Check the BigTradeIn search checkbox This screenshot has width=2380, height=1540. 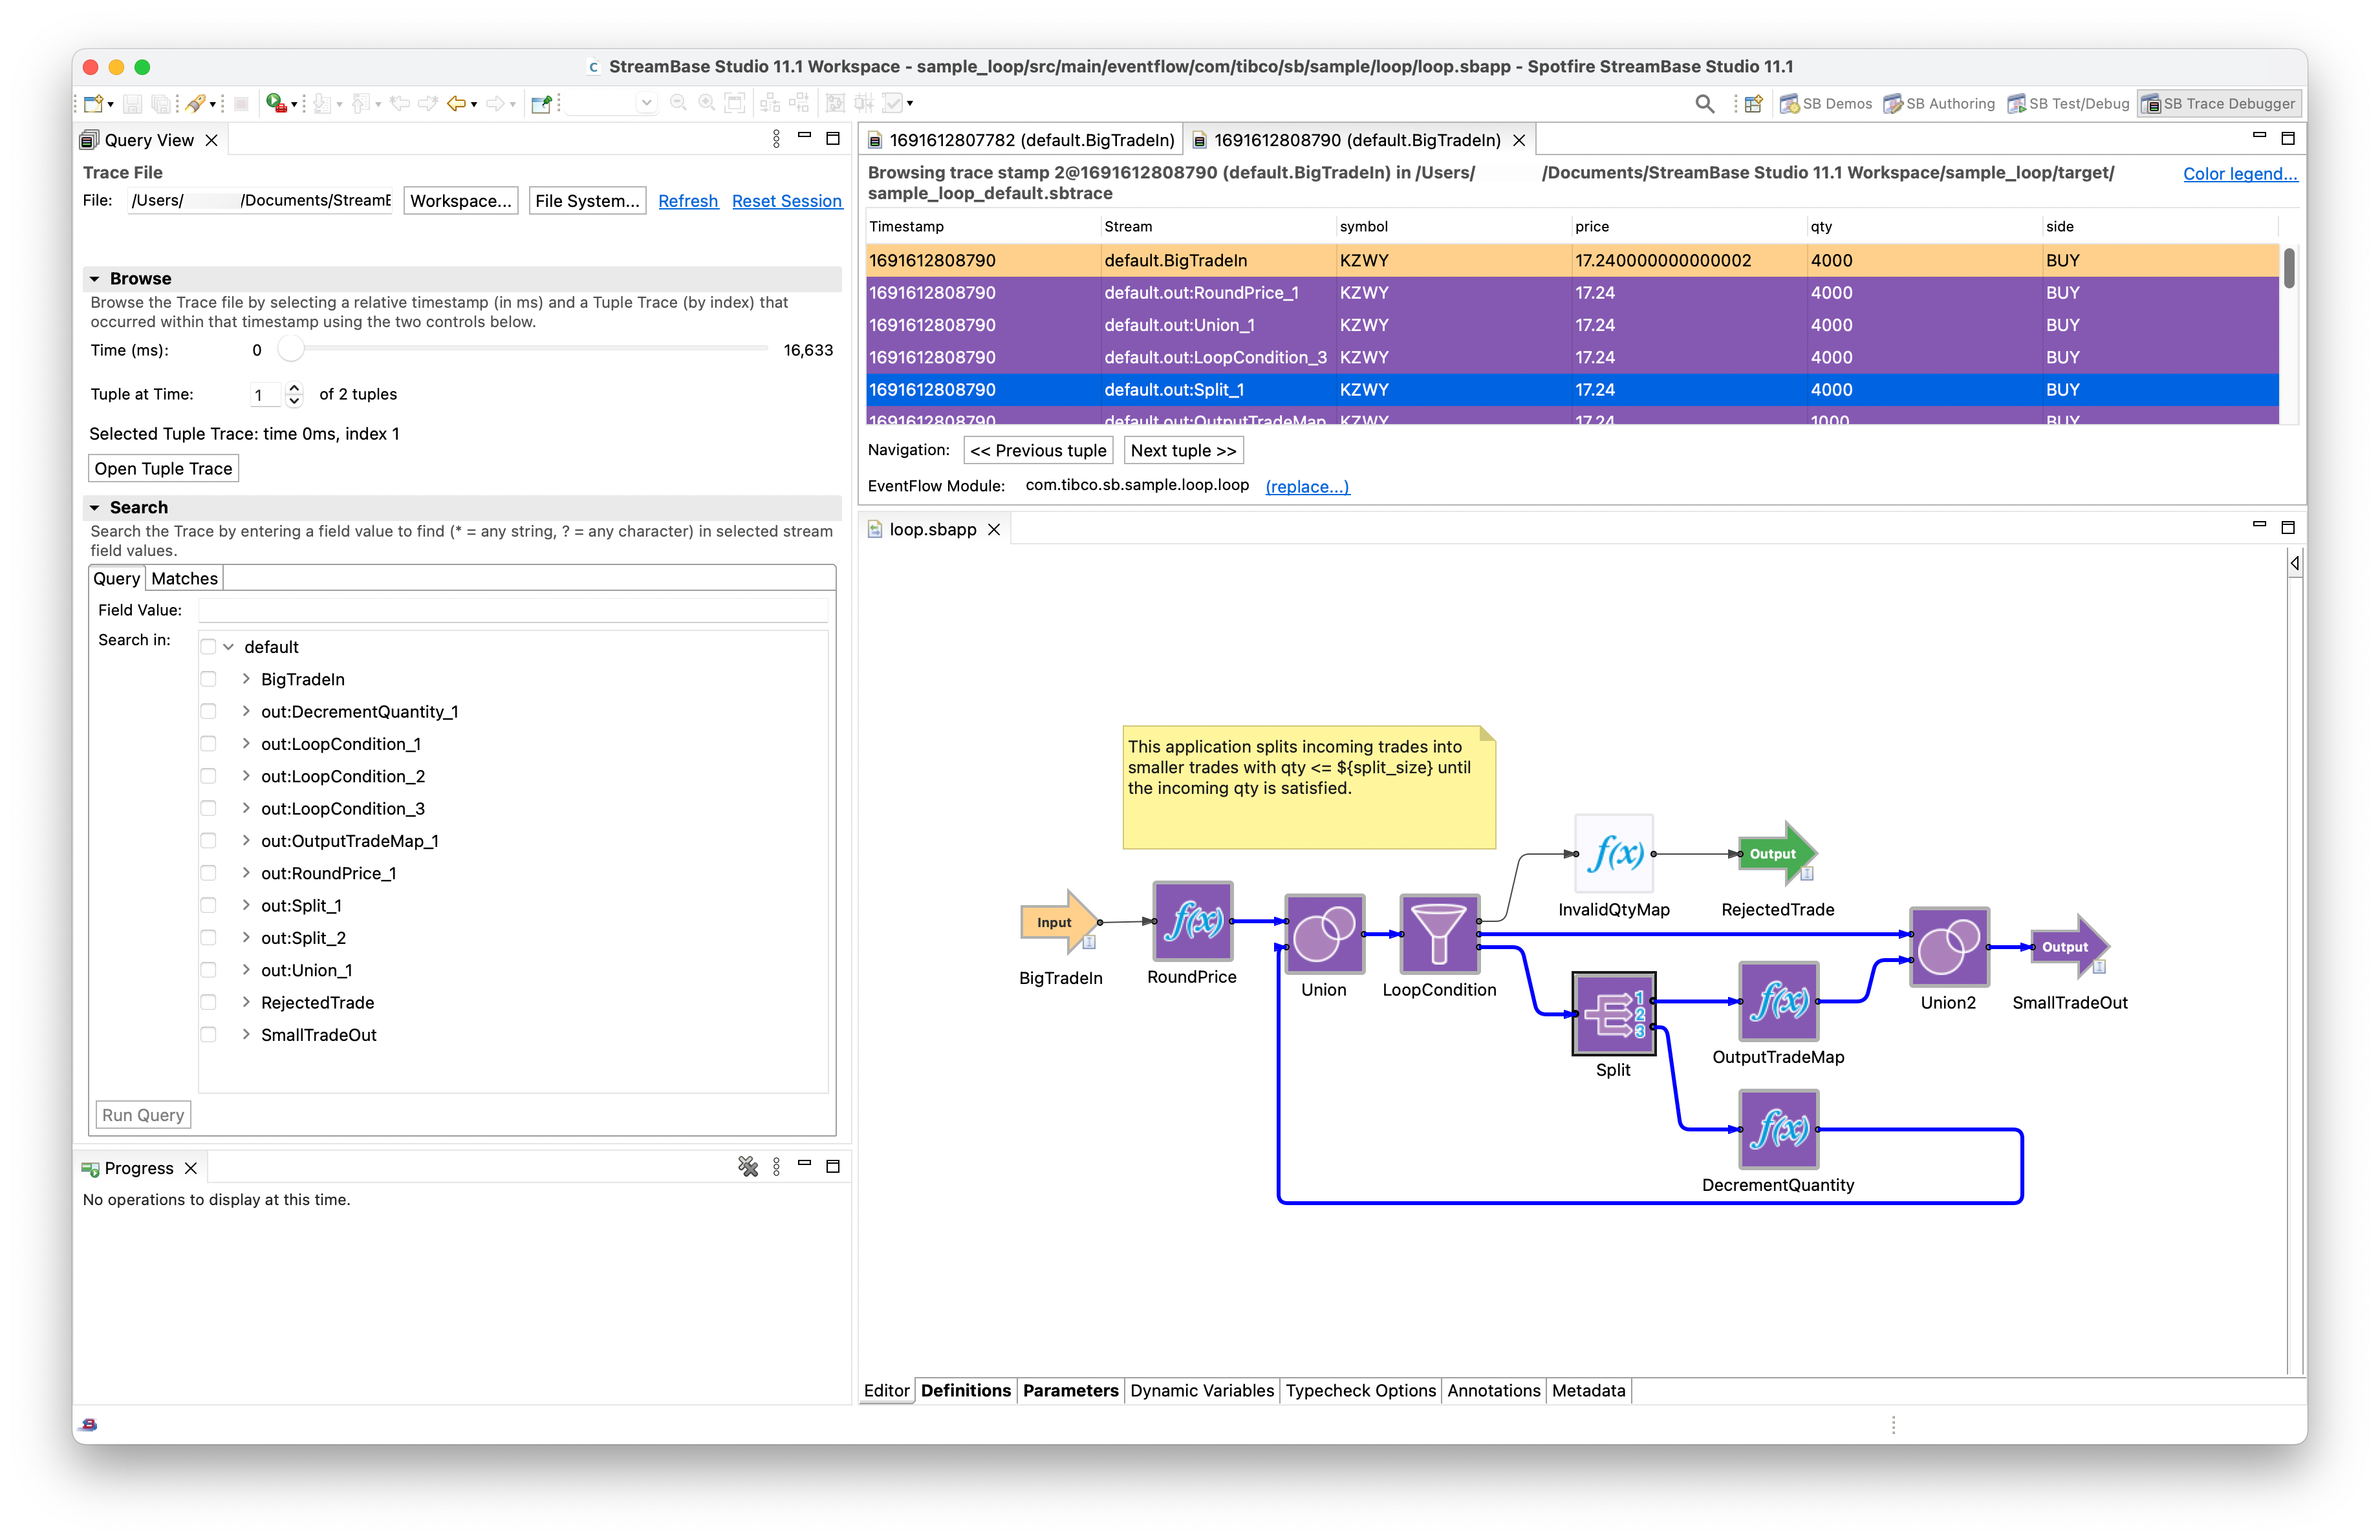pyautogui.click(x=208, y=679)
